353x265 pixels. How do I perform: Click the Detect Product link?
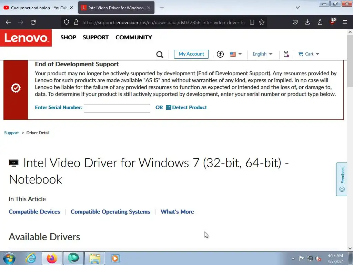[186, 108]
